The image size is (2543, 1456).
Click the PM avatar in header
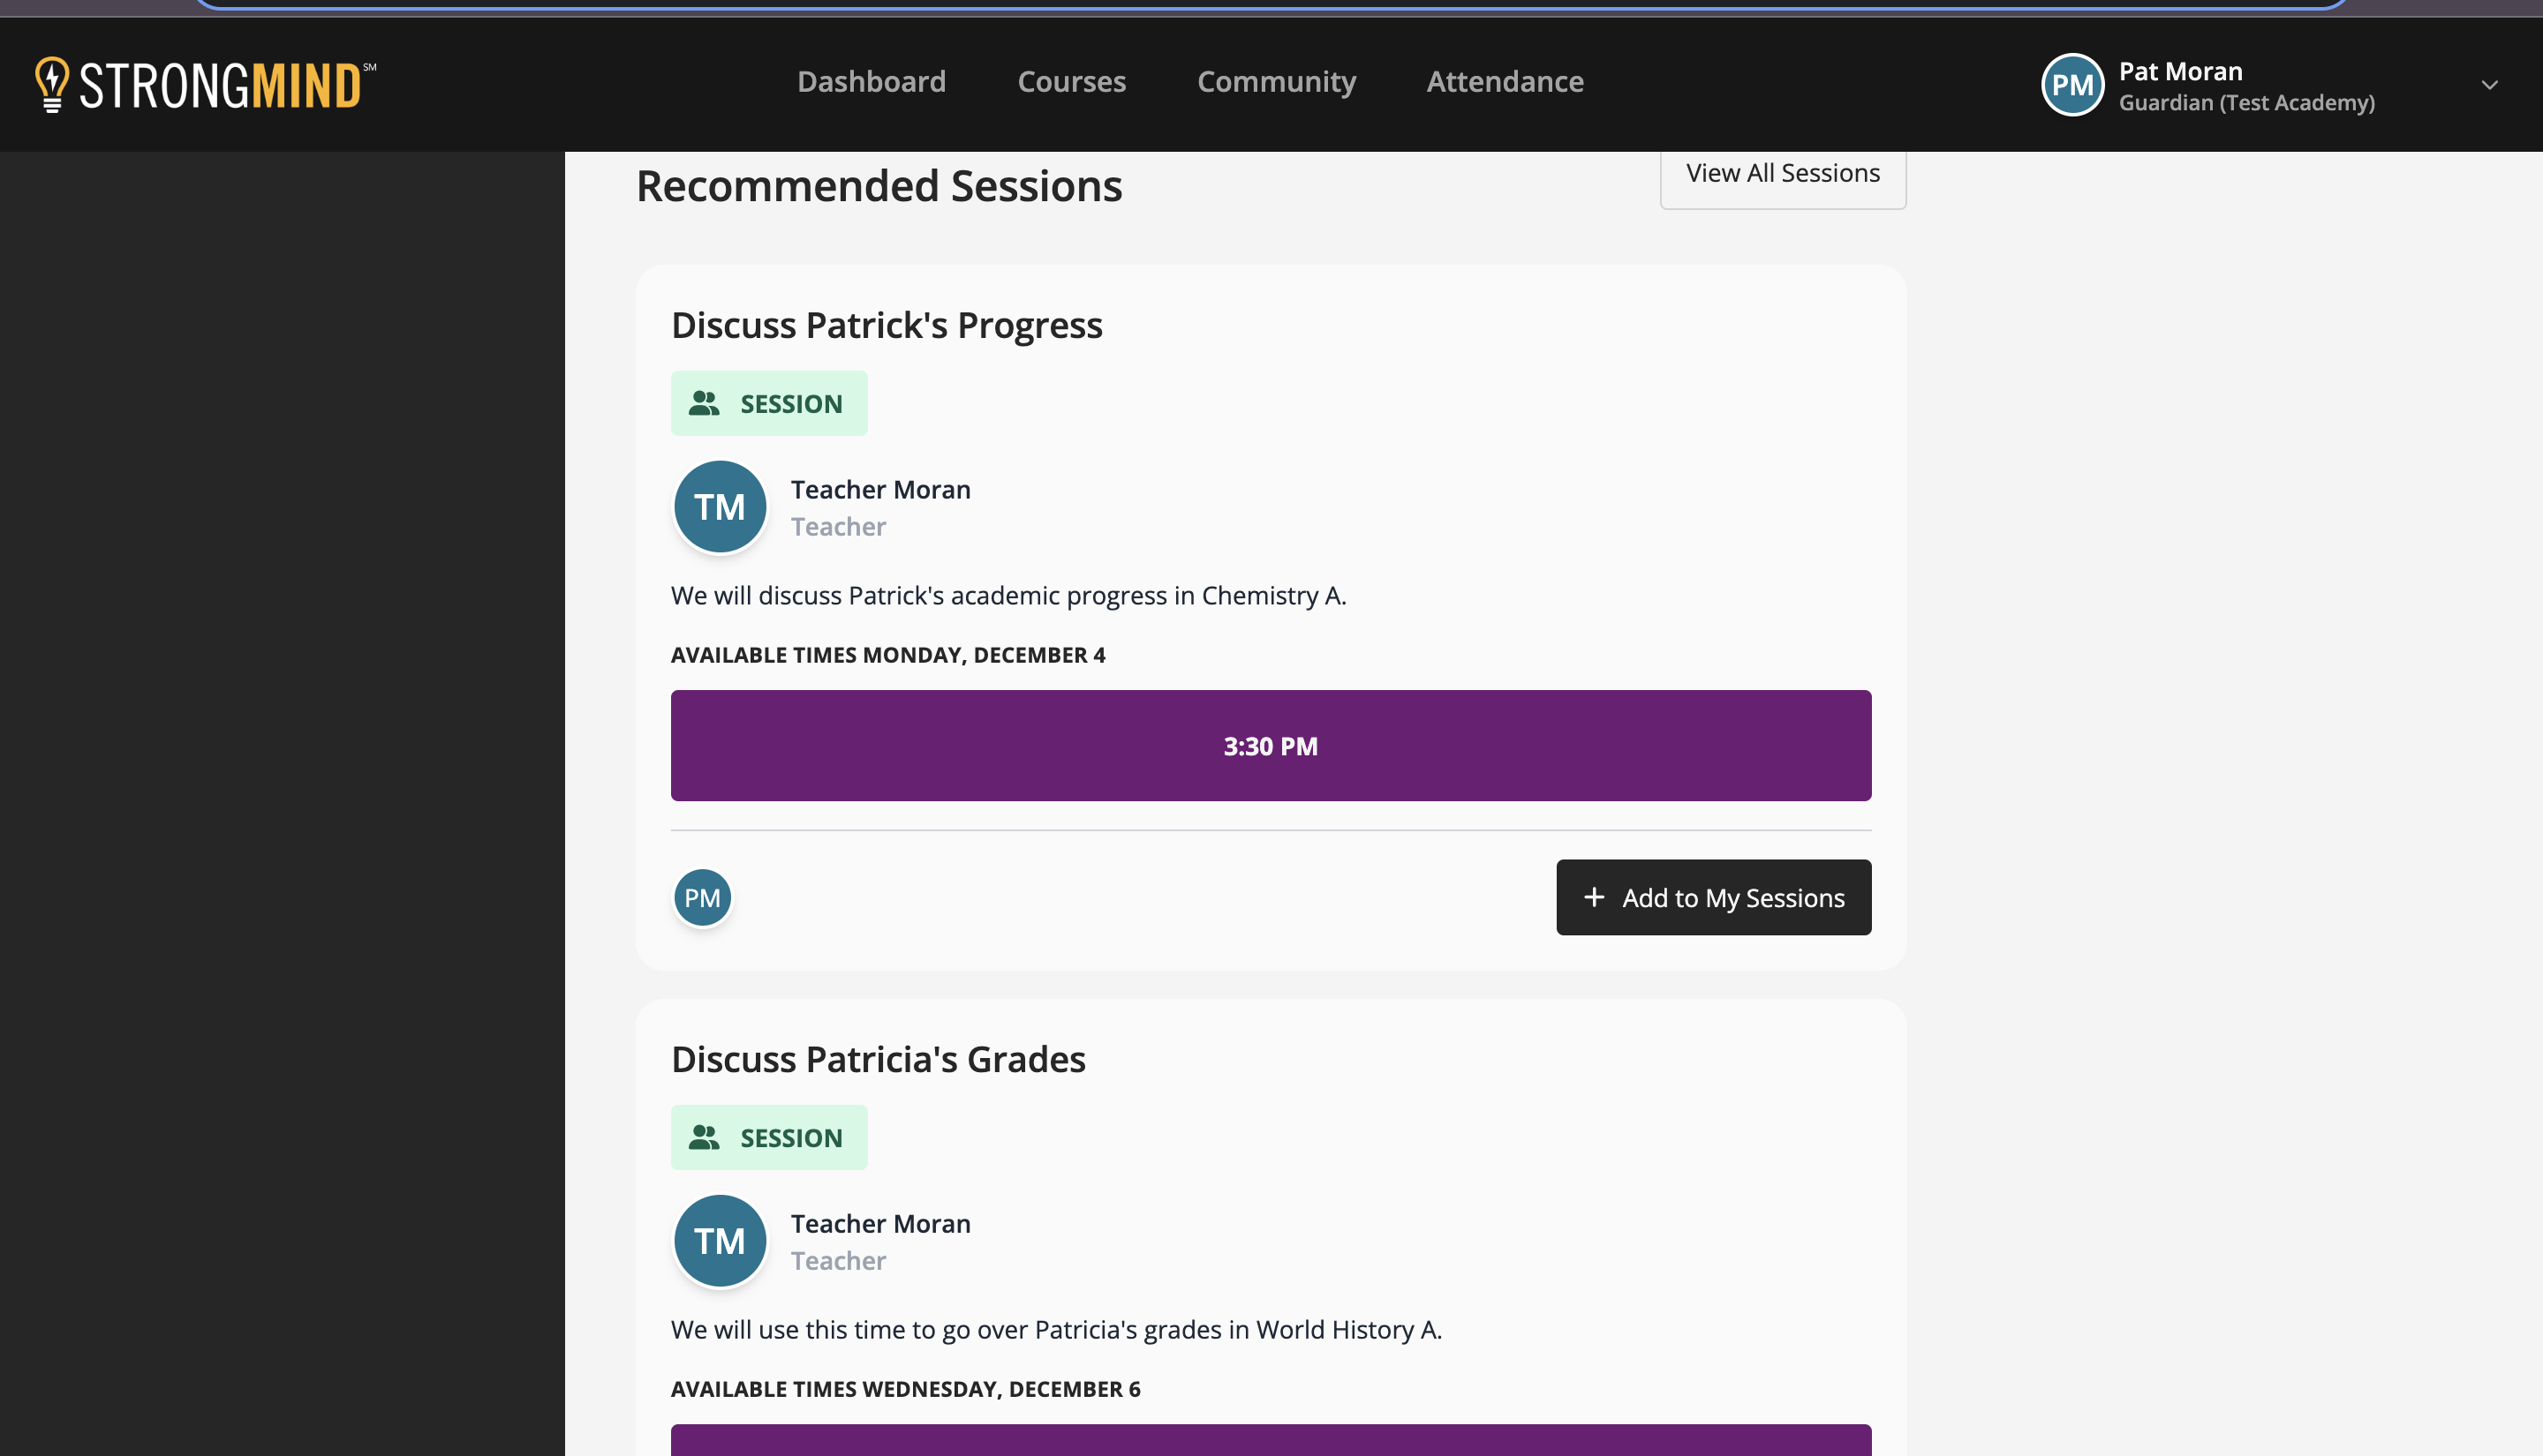pyautogui.click(x=2071, y=85)
